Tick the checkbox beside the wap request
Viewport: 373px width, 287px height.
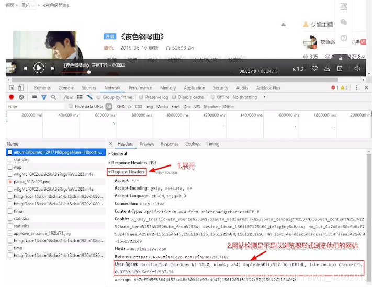(10, 167)
